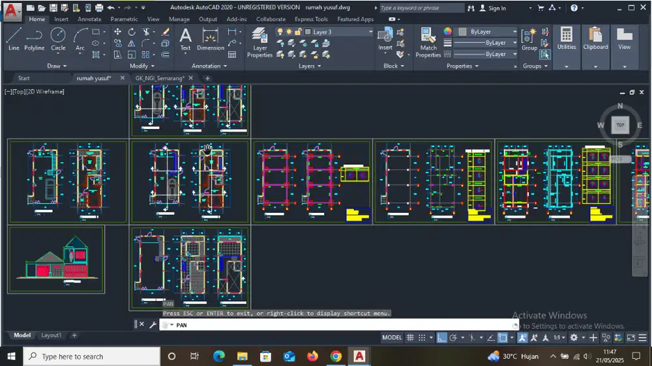Viewport: 652px width, 366px height.
Task: Click the Sign In button
Action: point(493,8)
